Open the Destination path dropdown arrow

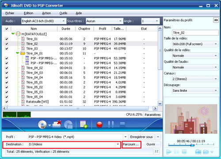pyautogui.click(x=118, y=144)
